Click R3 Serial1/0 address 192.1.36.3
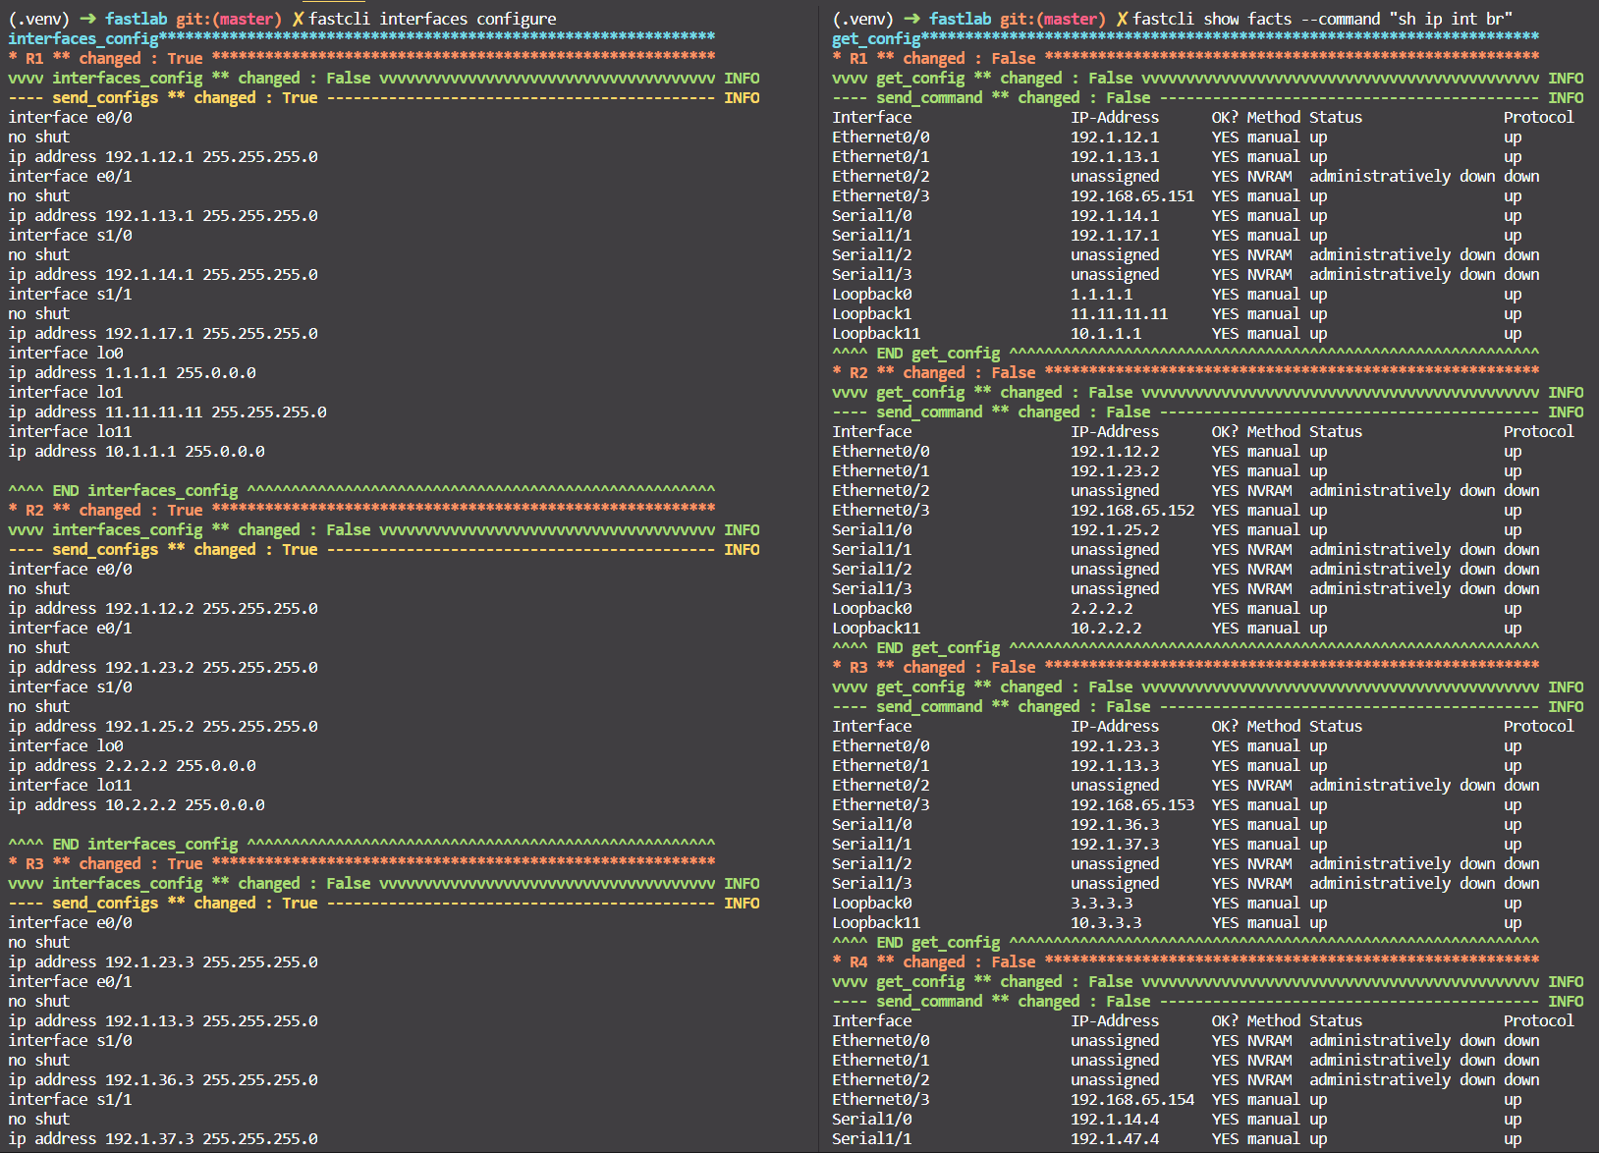The image size is (1599, 1153). pyautogui.click(x=1115, y=824)
